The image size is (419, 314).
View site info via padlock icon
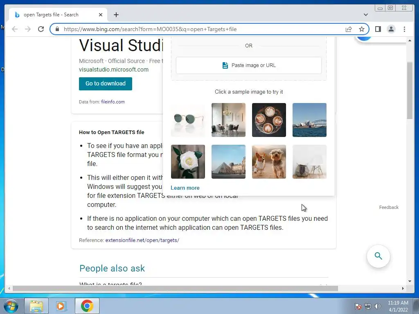pos(57,29)
